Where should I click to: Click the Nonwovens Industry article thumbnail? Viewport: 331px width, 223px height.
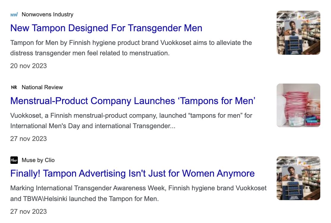click(x=298, y=33)
